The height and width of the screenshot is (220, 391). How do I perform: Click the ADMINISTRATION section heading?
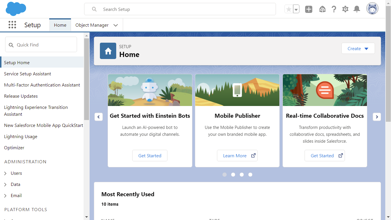click(x=25, y=162)
